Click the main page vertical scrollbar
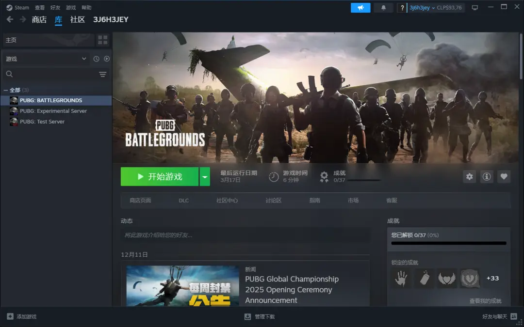 (521, 57)
